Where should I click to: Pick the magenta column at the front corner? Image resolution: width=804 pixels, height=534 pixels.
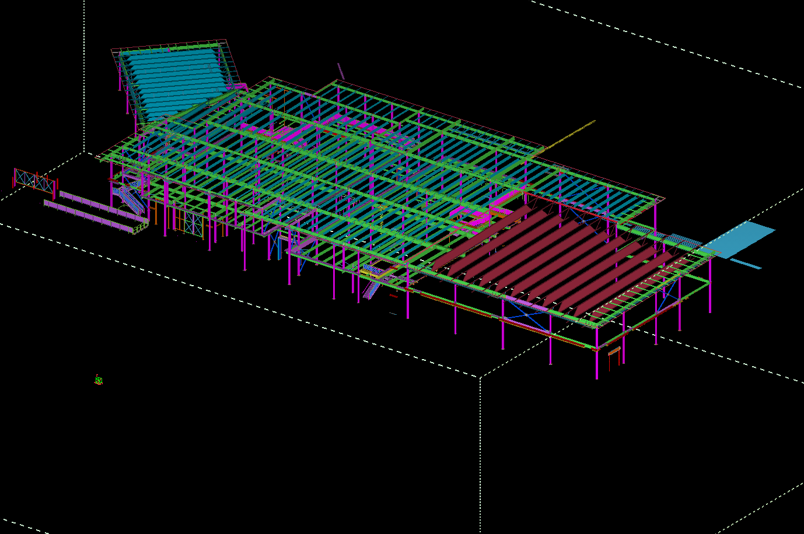597,361
